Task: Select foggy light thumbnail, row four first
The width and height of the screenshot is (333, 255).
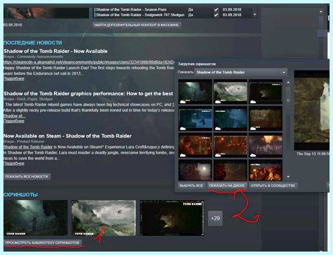Action: 195,170
